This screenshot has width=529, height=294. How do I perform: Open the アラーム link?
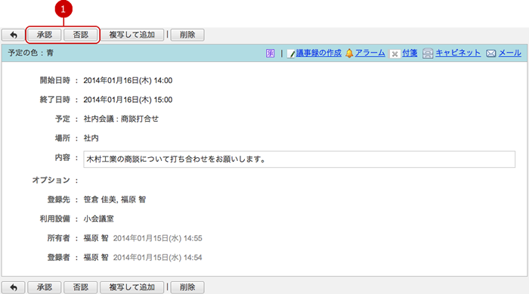pyautogui.click(x=370, y=53)
